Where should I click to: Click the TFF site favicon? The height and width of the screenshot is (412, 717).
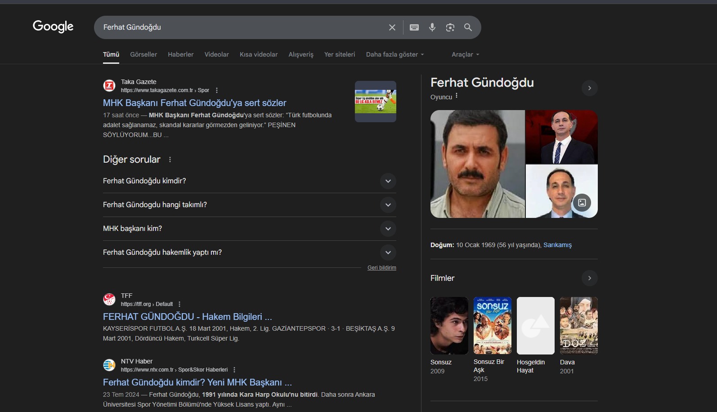coord(109,299)
